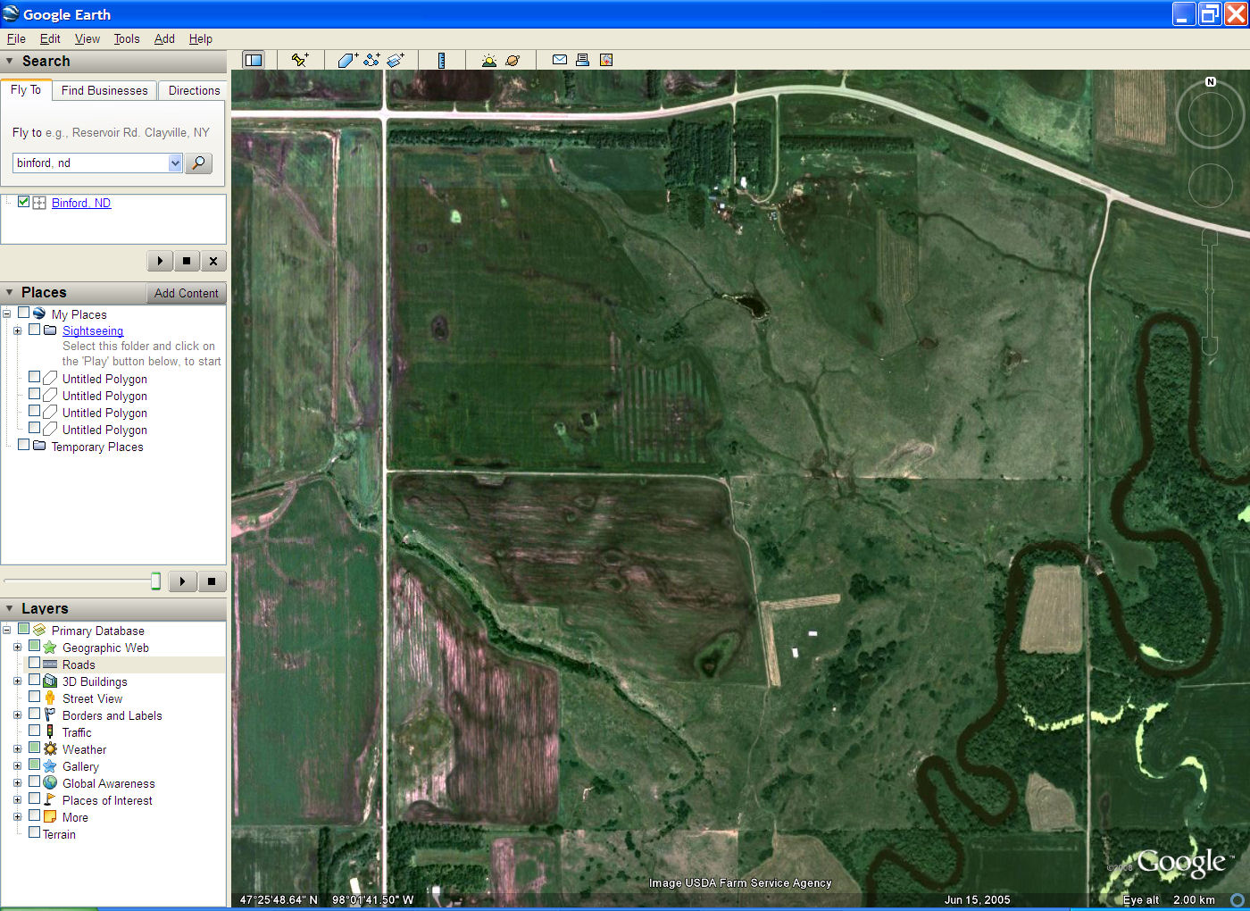Image resolution: width=1250 pixels, height=911 pixels.
Task: Click the zoom-in end of navigation slider
Action: coord(1210,237)
